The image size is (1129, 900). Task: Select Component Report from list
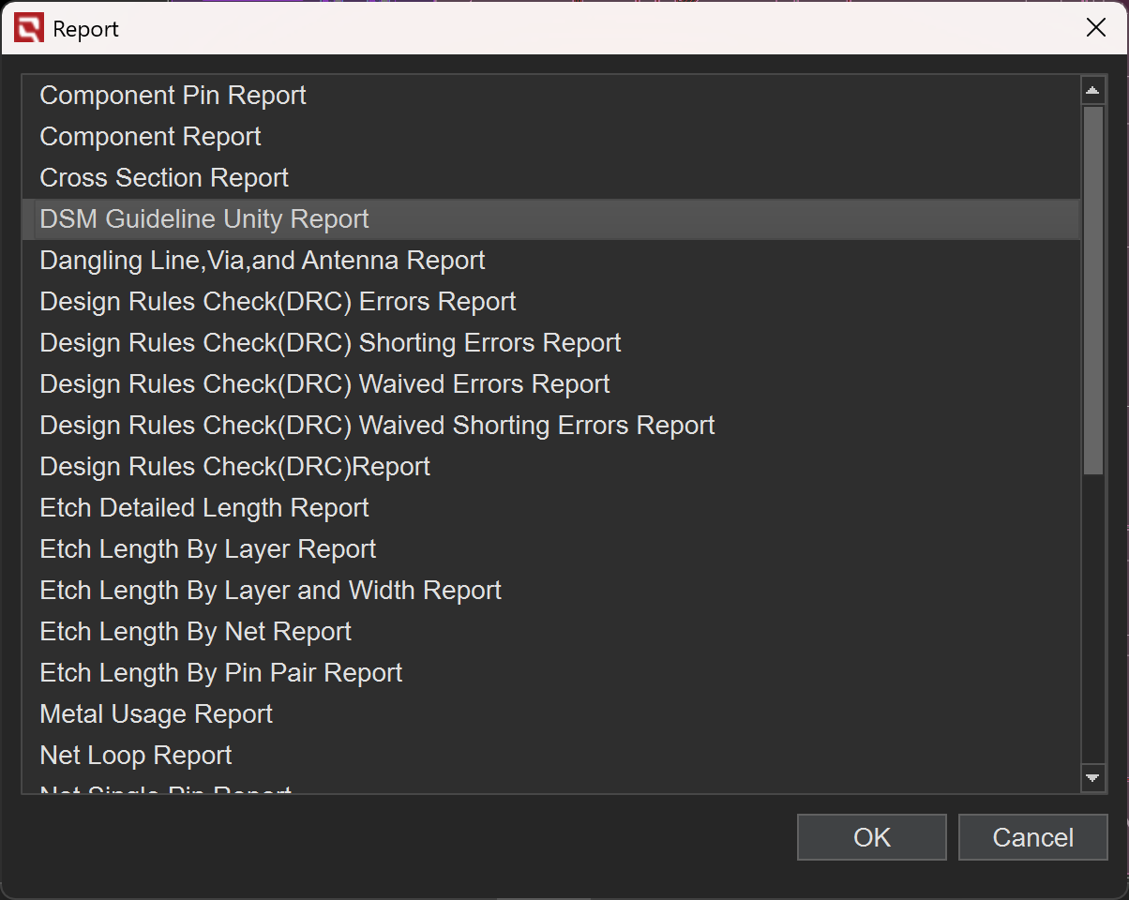[x=150, y=137]
